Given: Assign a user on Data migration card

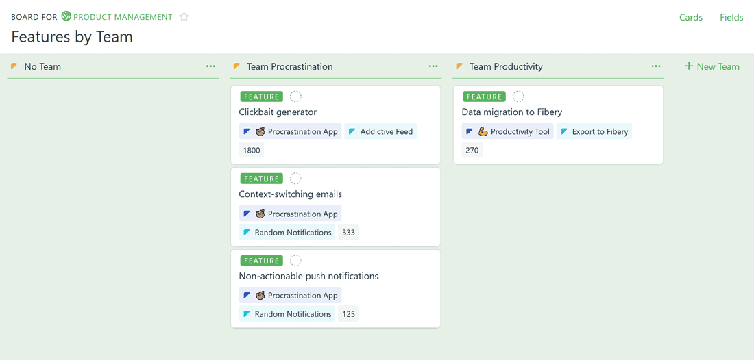Looking at the screenshot, I should coord(518,97).
